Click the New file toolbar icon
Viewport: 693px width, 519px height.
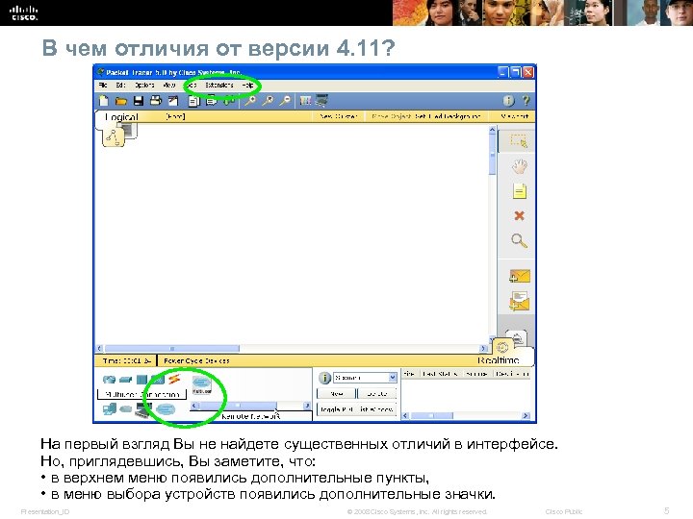click(x=103, y=101)
